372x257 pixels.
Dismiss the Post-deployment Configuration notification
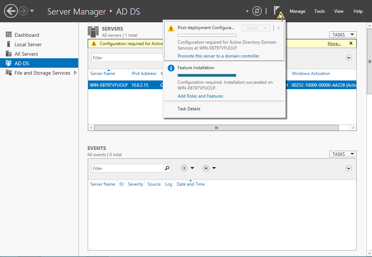tap(278, 28)
